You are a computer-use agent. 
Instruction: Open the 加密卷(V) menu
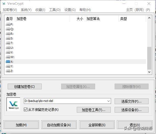(x=10, y=10)
